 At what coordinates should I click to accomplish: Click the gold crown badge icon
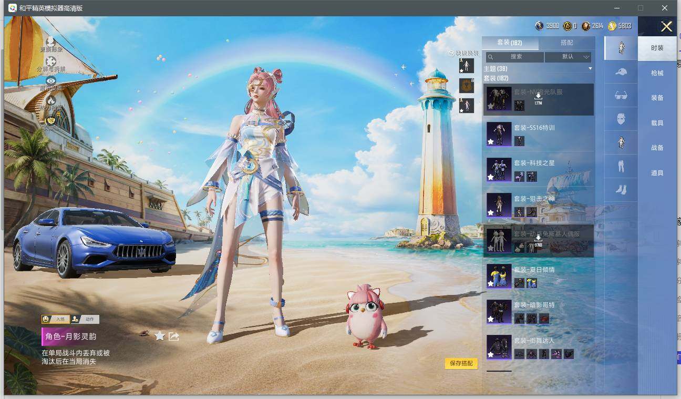(51, 120)
